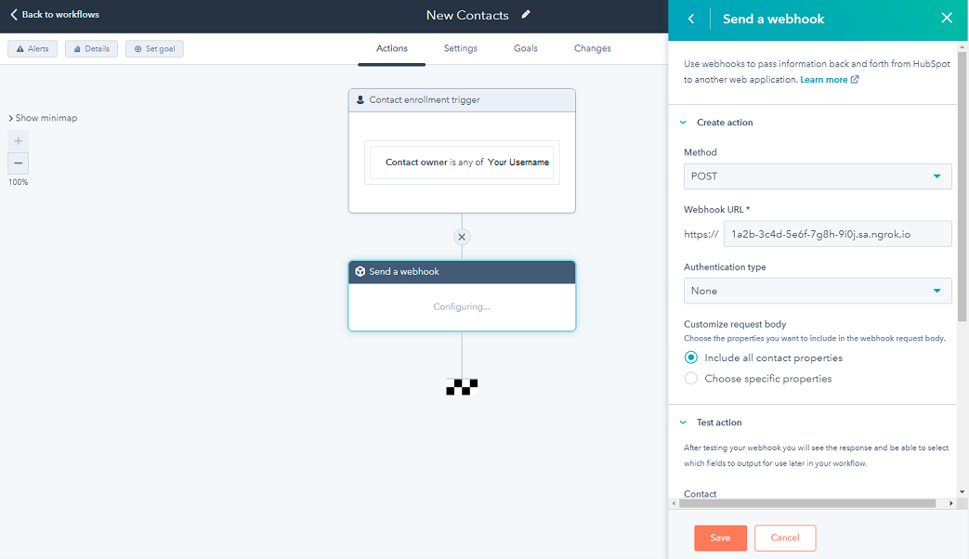Click the vertical scrollbar down arrow
This screenshot has width=969, height=559.
962,492
